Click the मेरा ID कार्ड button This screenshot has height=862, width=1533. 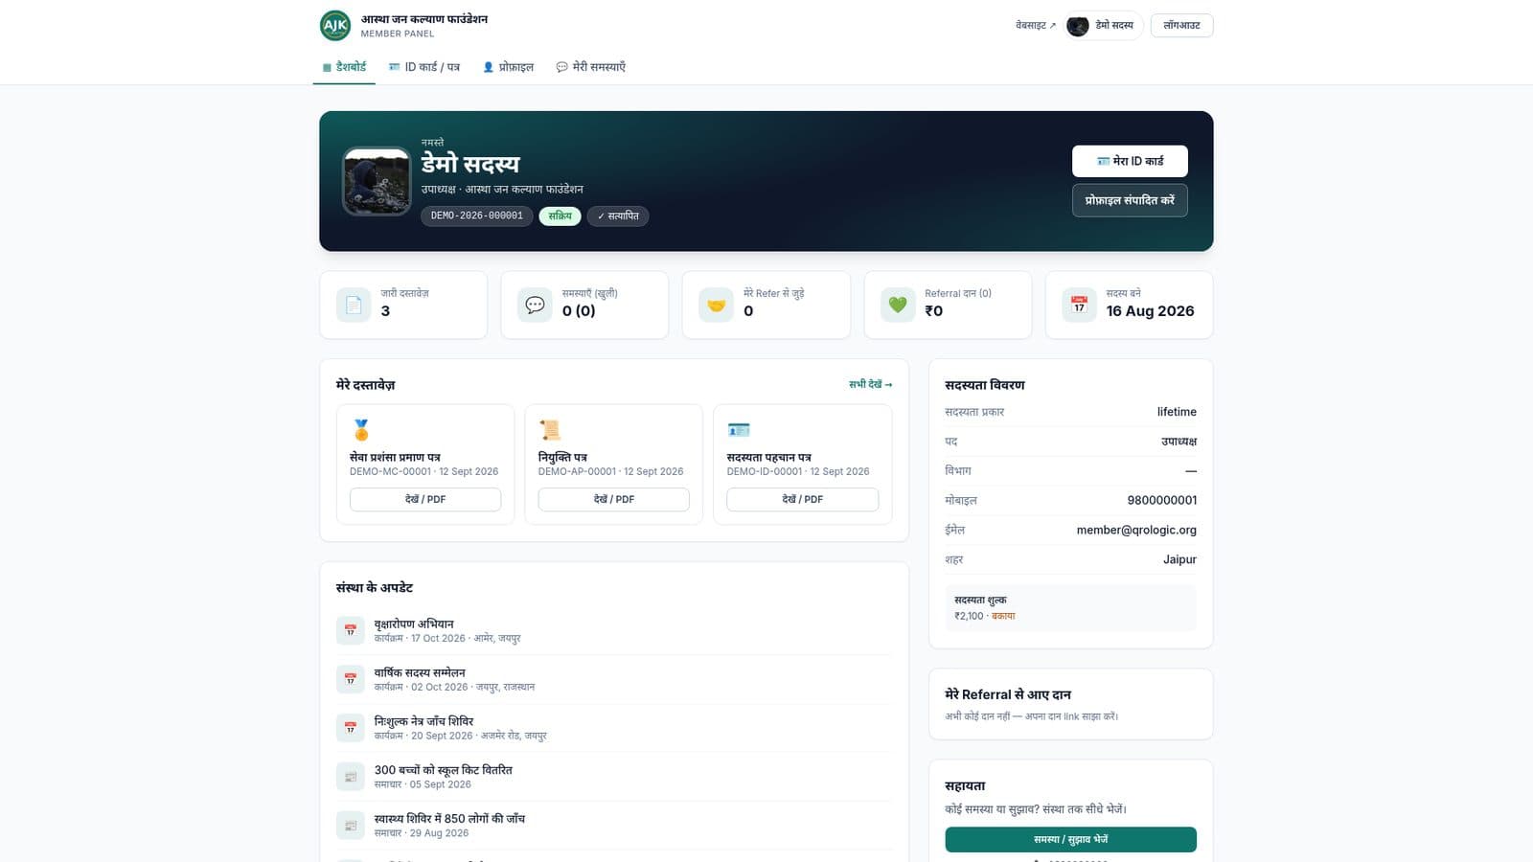[1130, 161]
